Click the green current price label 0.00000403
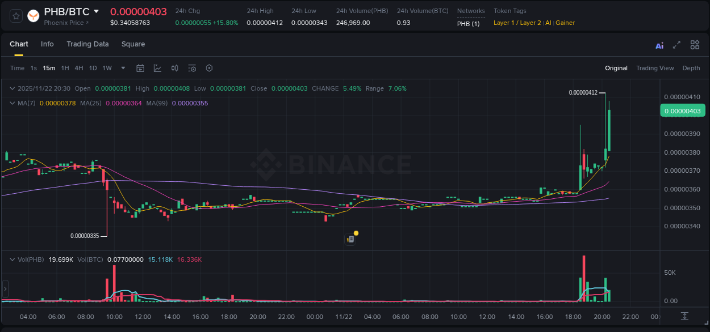This screenshot has width=710, height=332. click(682, 110)
